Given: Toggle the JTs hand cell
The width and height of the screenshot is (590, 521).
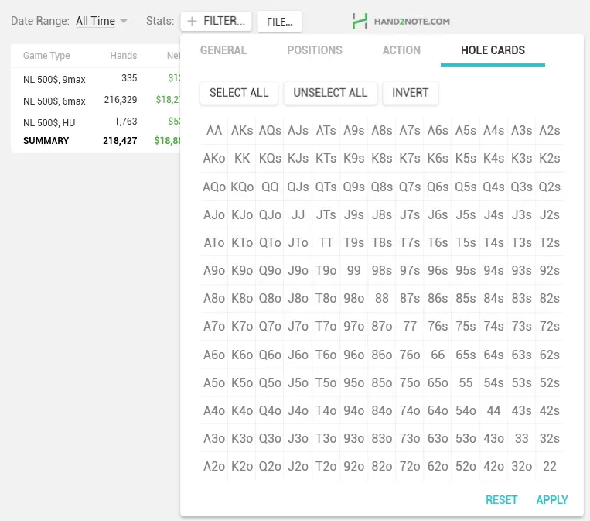Looking at the screenshot, I should click(326, 215).
